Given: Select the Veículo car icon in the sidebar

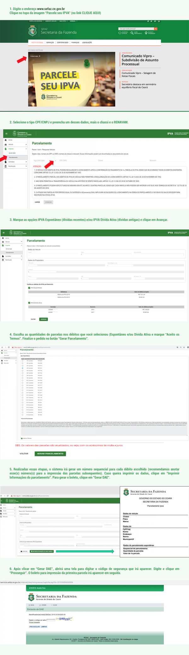Looking at the screenshot, I should tap(6, 144).
